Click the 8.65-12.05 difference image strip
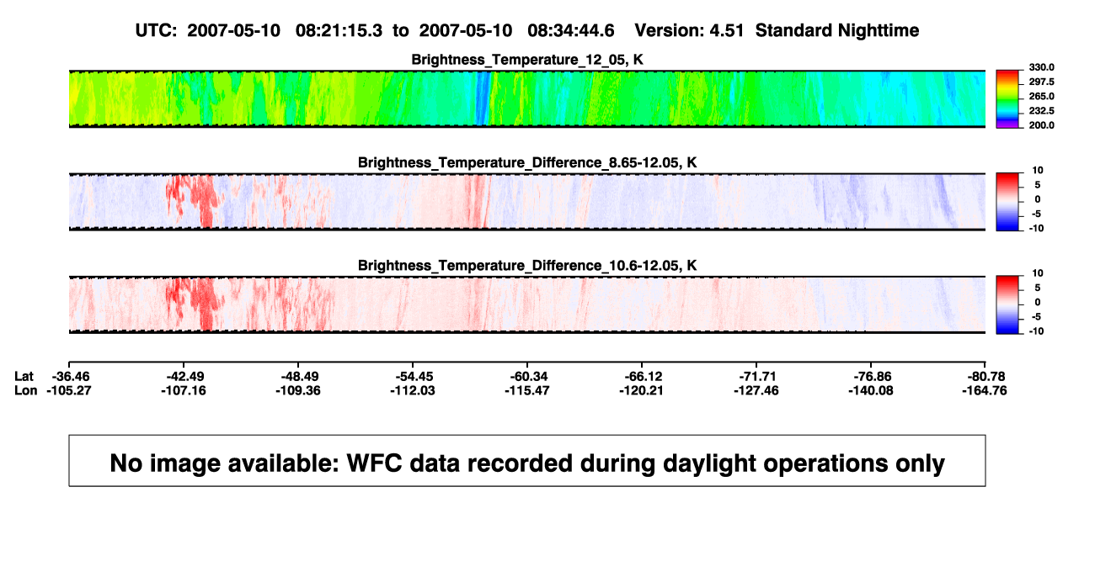Screen dimensions: 1095x561 (527, 202)
